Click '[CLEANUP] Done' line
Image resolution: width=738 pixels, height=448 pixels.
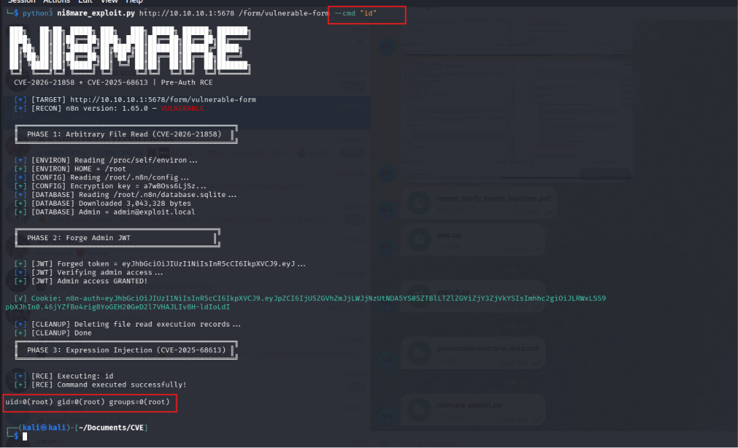[x=53, y=333]
